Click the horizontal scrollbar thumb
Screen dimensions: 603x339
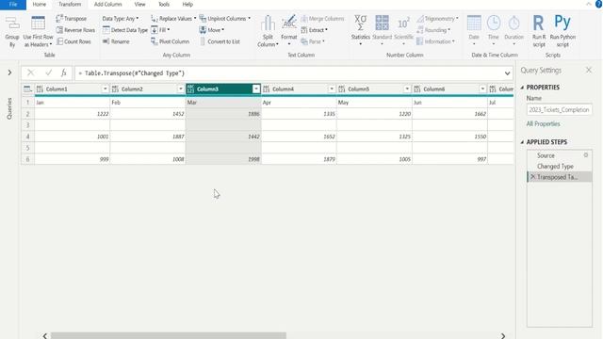[x=169, y=335]
